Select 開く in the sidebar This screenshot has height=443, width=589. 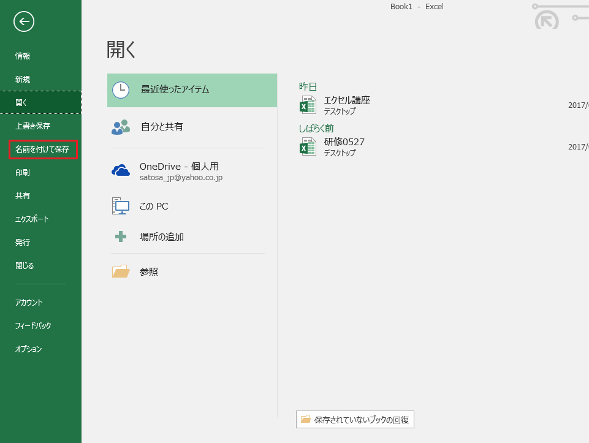pyautogui.click(x=40, y=102)
